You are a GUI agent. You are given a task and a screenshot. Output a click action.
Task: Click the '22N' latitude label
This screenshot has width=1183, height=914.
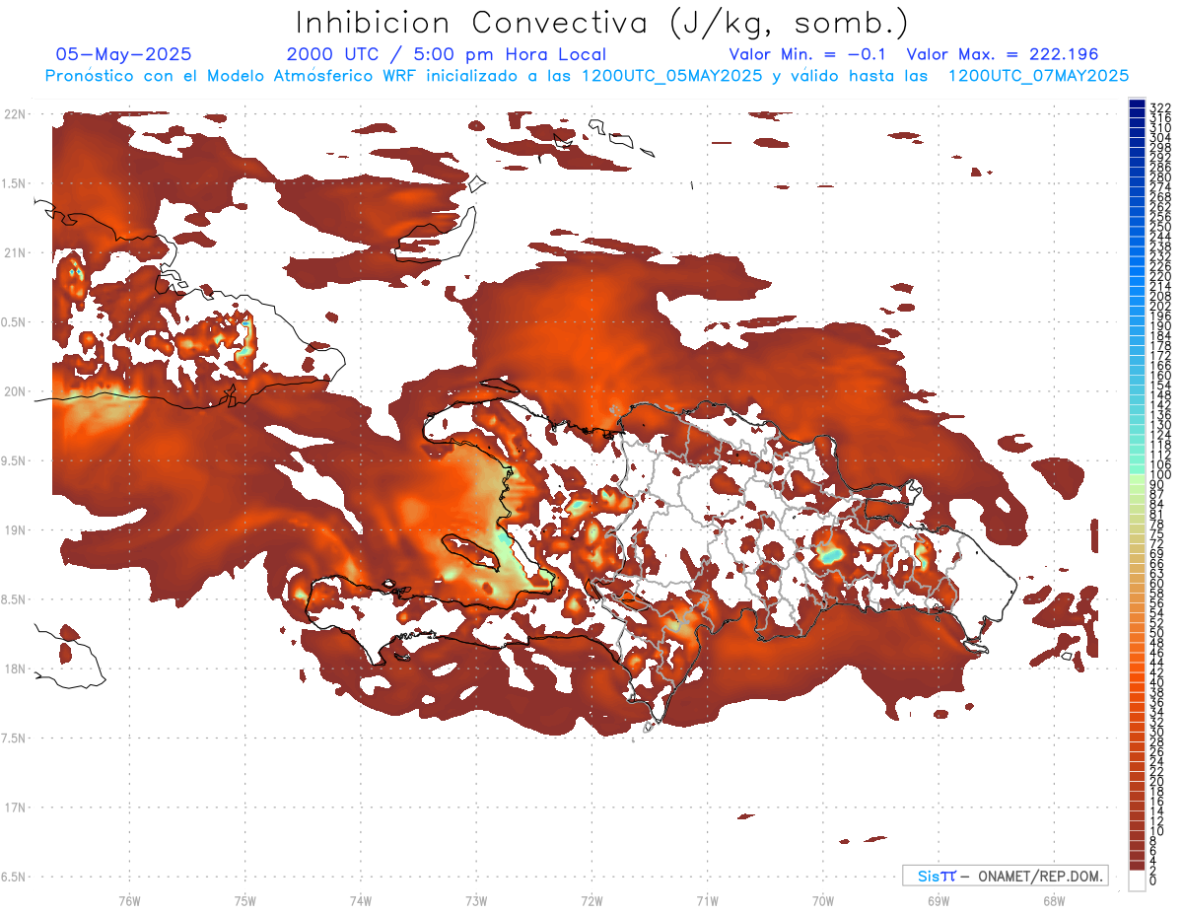click(14, 114)
